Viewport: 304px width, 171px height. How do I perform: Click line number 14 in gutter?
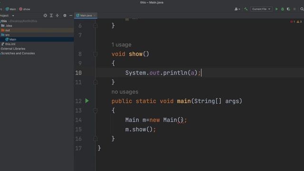[x=78, y=120]
